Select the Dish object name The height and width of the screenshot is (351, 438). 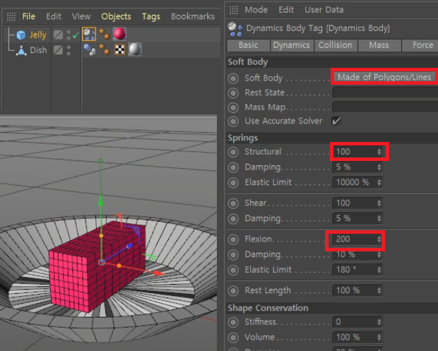[x=38, y=50]
